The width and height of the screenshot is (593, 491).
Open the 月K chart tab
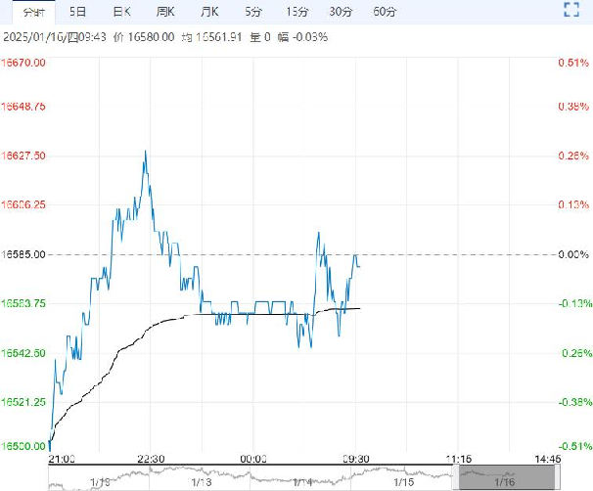(x=209, y=12)
